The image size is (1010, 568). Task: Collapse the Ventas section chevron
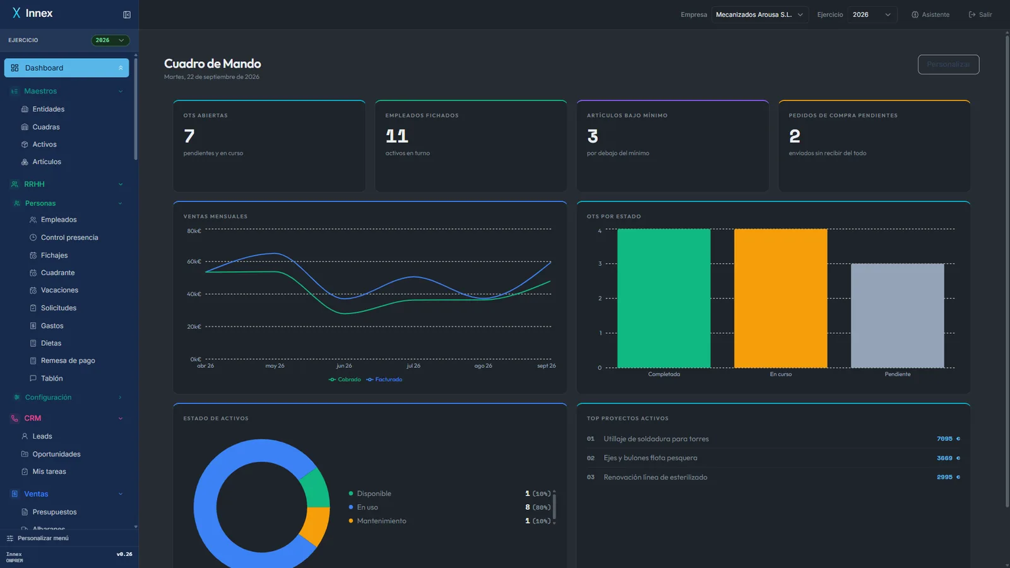(x=121, y=494)
